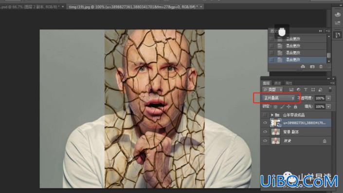Open the 填充 fill slider dropdown arrow
The image size is (343, 193).
click(328, 107)
